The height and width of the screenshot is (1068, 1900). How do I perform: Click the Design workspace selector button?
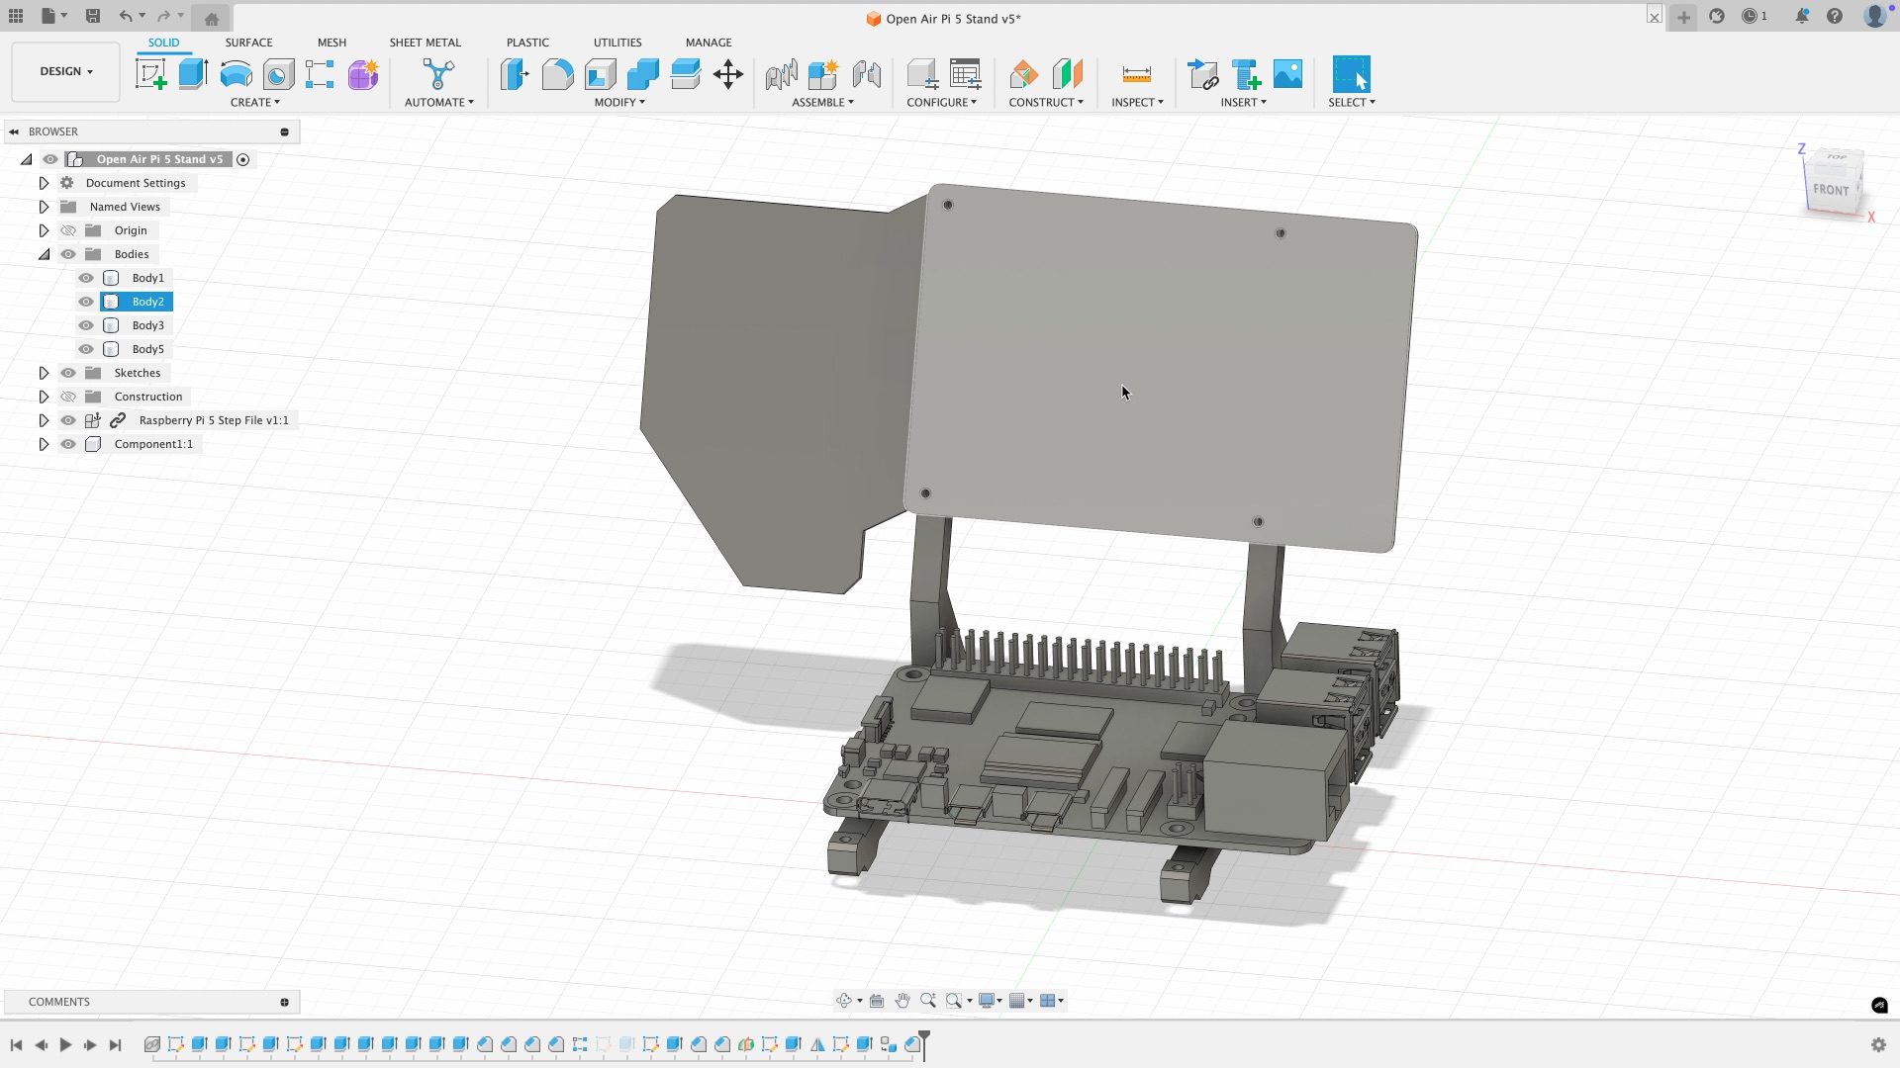click(x=64, y=71)
